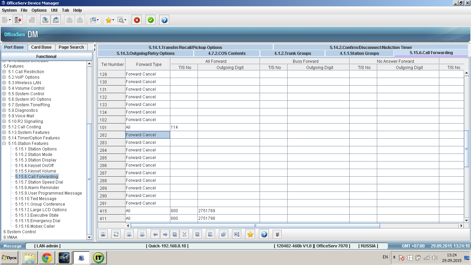Click the Functional header button
This screenshot has width=471, height=265.
pyautogui.click(x=47, y=56)
